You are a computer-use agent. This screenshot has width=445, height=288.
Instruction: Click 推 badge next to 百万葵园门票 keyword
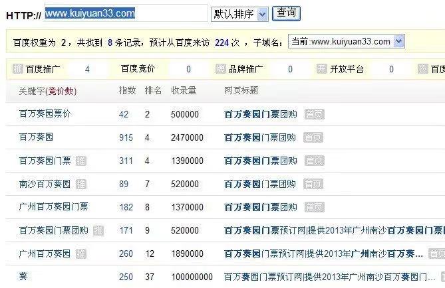81,161
